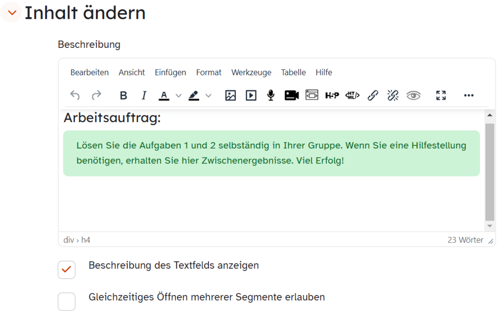Insert an image via the image icon

coord(230,95)
